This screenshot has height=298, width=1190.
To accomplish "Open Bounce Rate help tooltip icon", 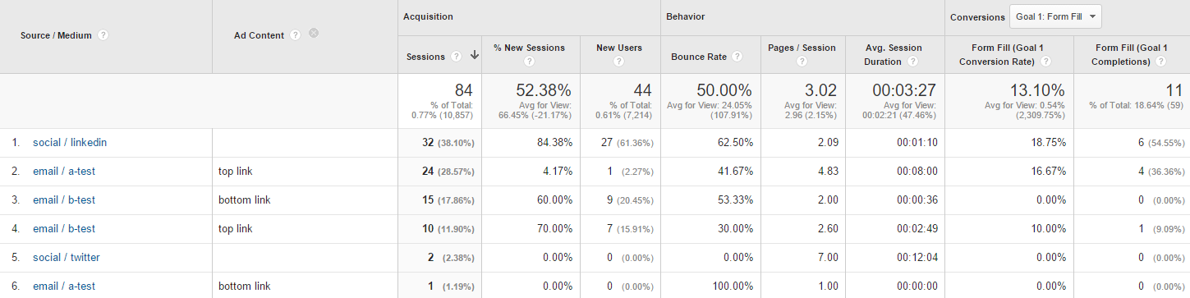I will (x=737, y=57).
